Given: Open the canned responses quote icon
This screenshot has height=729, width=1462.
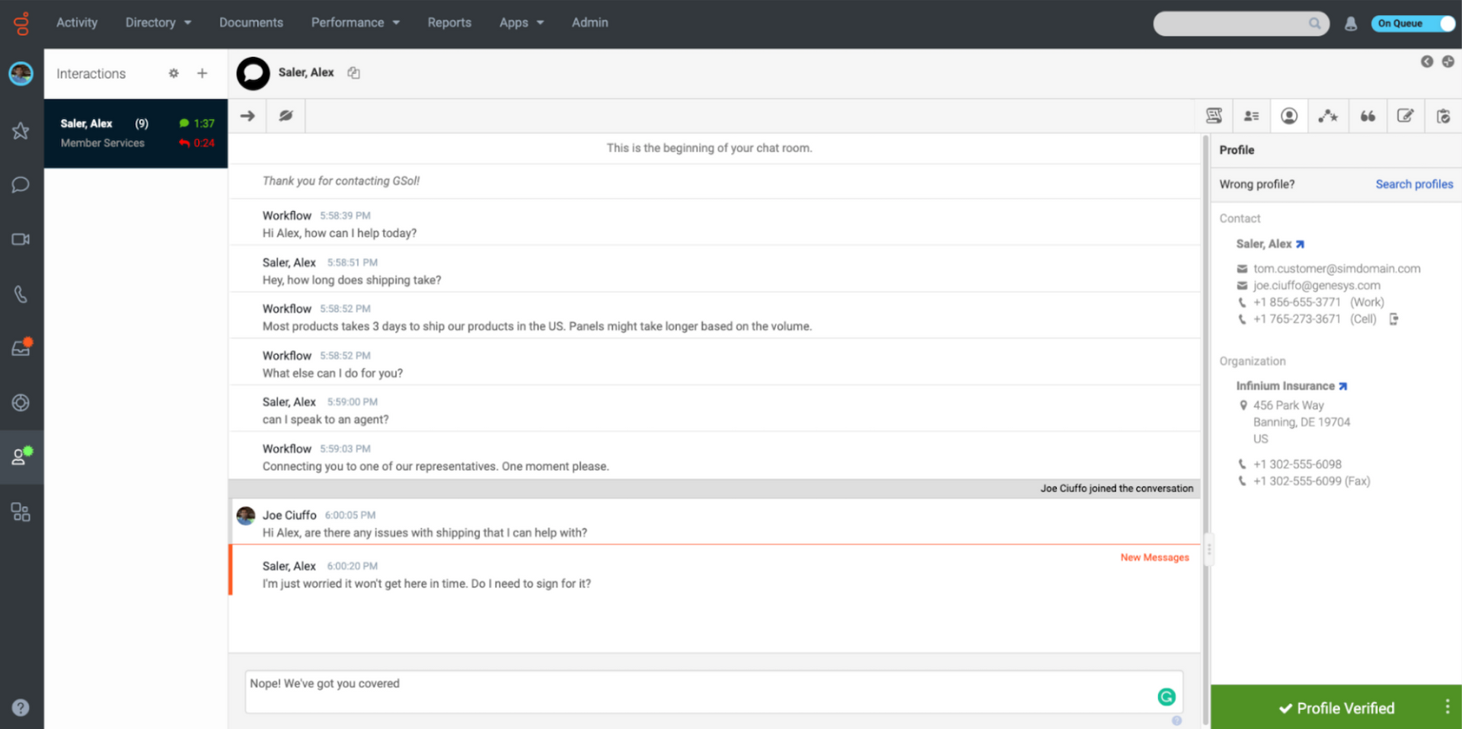Looking at the screenshot, I should 1368,116.
